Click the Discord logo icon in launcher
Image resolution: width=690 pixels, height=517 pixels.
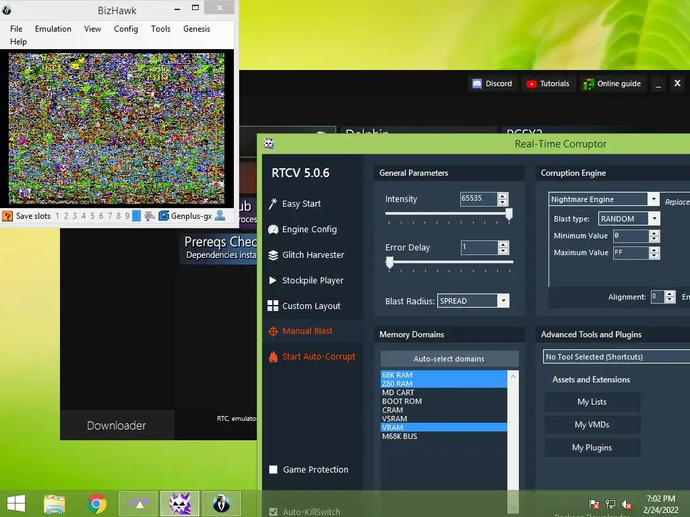tap(477, 83)
